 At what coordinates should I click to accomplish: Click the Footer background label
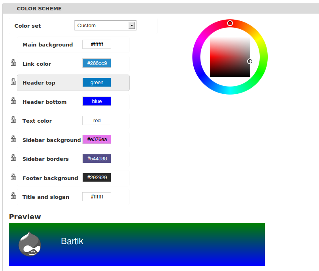(x=50, y=178)
